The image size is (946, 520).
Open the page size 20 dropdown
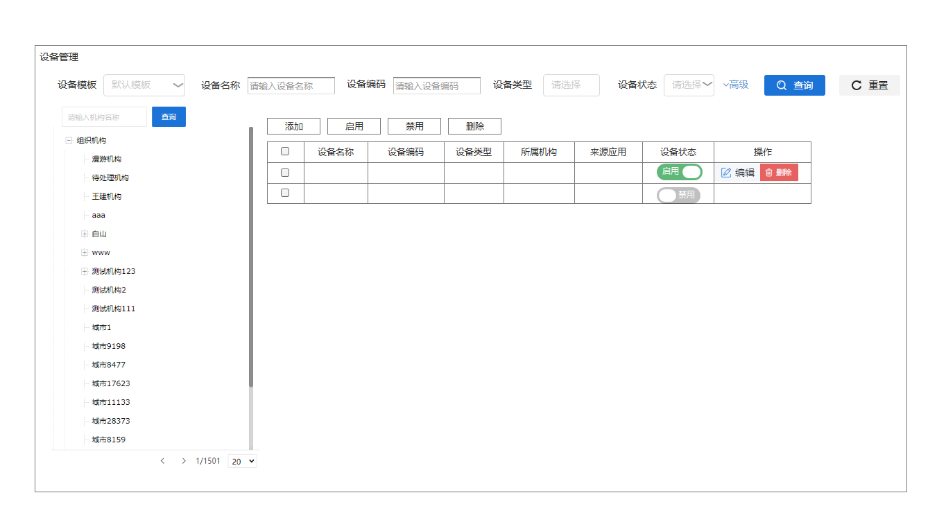(x=242, y=461)
